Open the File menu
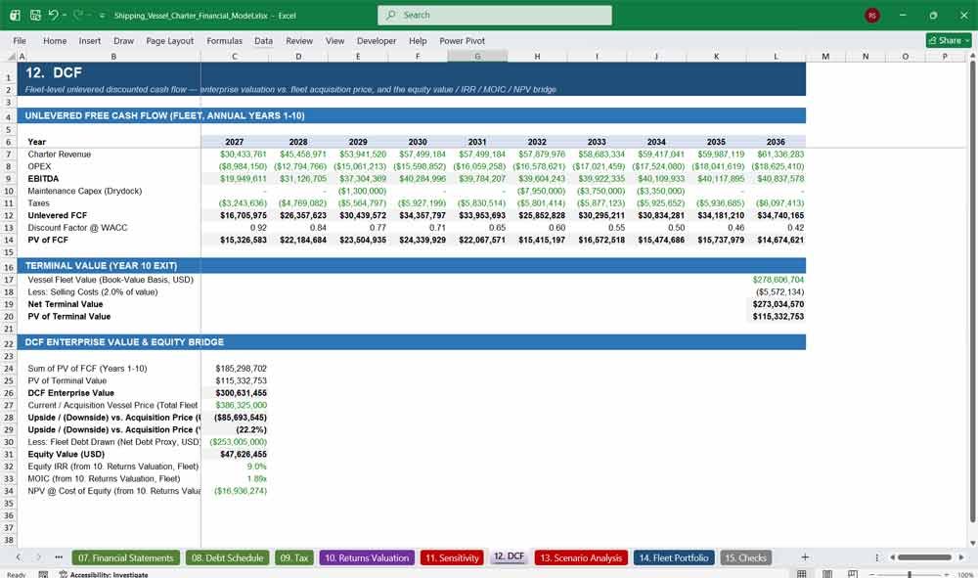 pos(20,40)
